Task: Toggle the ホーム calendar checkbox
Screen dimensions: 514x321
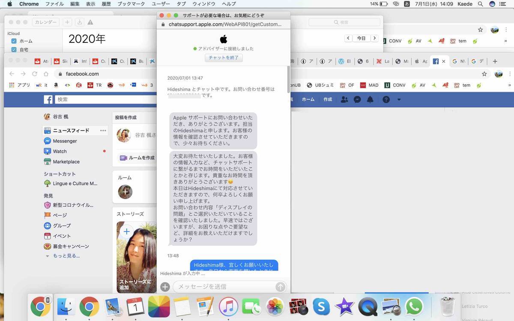Action: point(14,41)
